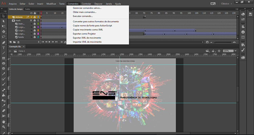Click the timeline zoom slider

click(x=223, y=42)
